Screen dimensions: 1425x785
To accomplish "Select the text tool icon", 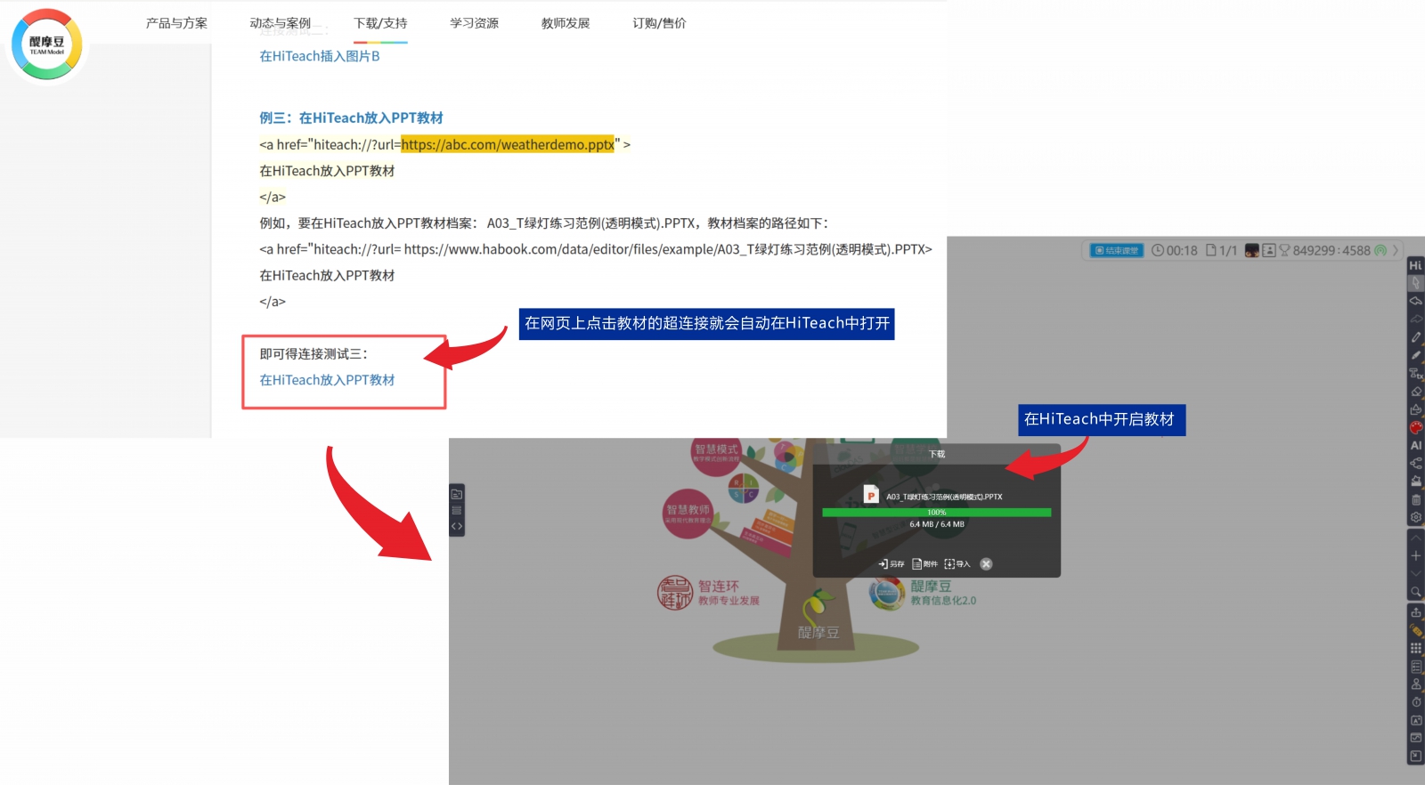I will [1415, 374].
